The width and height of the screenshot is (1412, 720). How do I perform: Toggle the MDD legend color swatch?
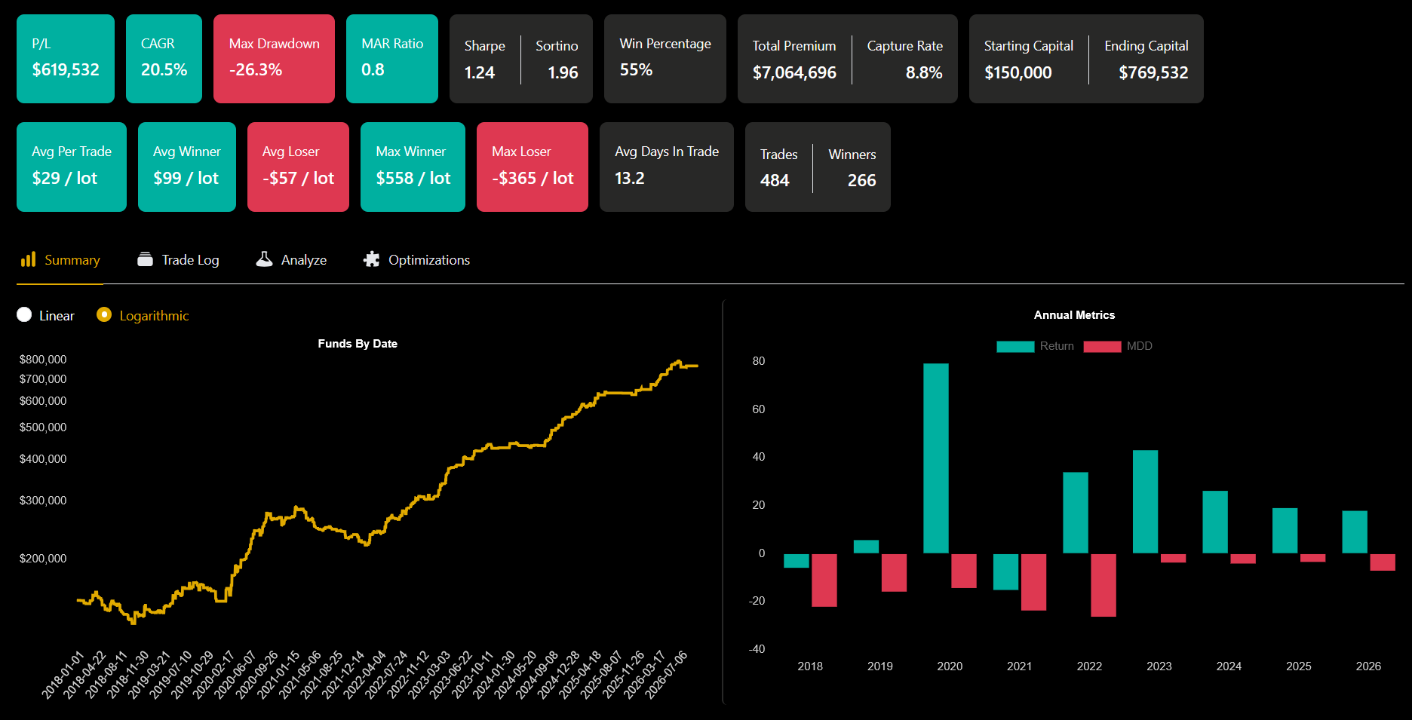click(1102, 346)
